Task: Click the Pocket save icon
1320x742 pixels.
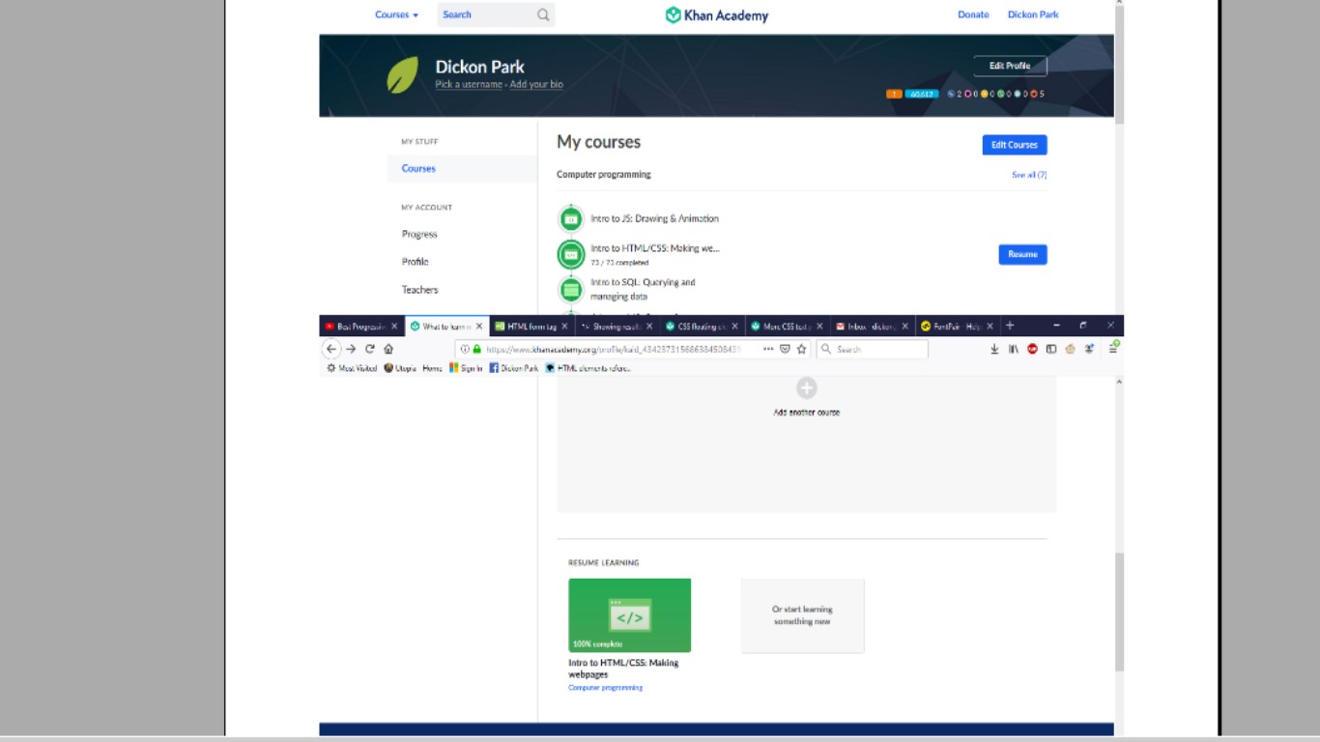Action: coord(785,349)
